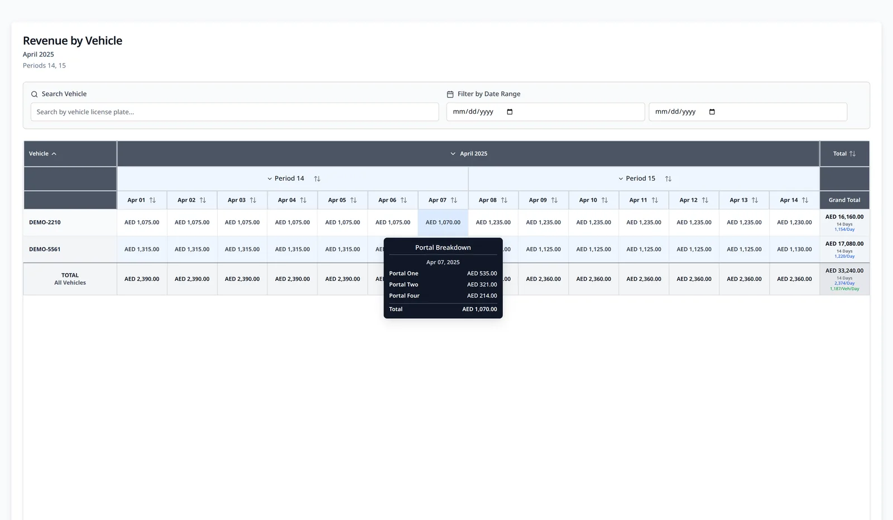Click the Grand Total column header
Screen dimensions: 893x520
[844, 200]
